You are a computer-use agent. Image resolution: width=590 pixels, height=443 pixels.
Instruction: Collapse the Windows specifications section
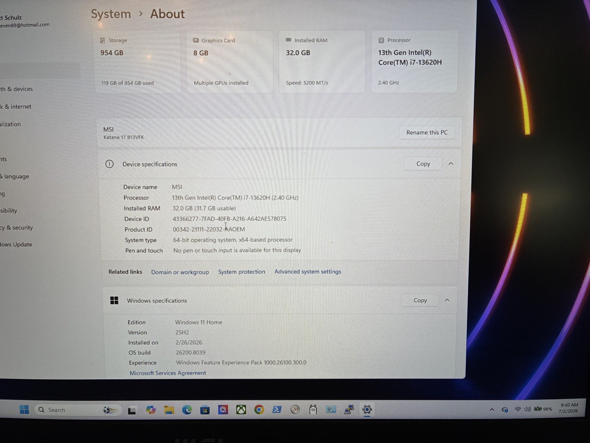(447, 300)
